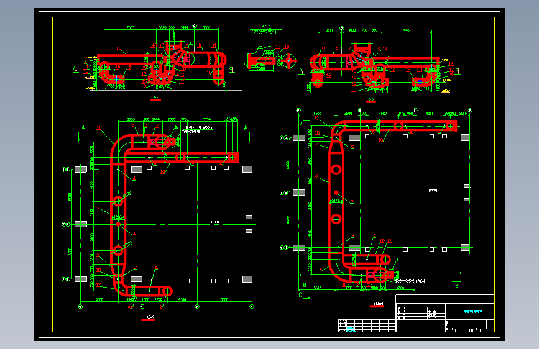Click section mark A left of lower-left plan
This screenshot has width=539, height=349.
83,128
